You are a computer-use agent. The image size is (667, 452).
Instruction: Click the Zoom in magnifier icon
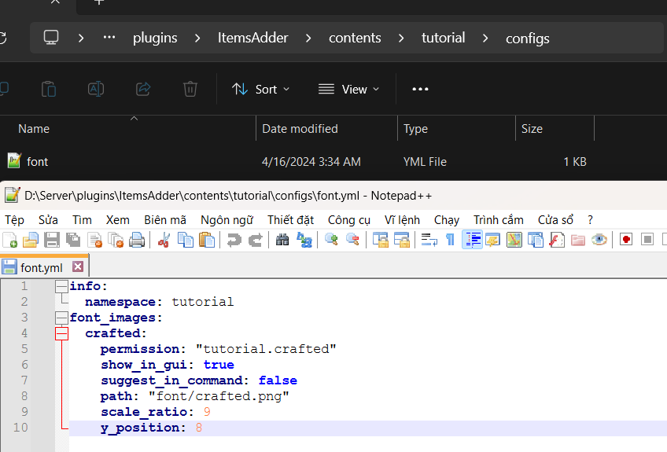pos(332,240)
